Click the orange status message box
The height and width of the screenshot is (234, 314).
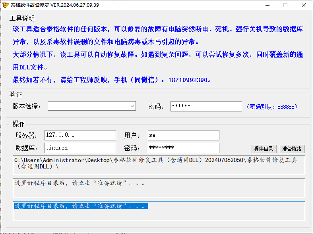tap(159, 188)
